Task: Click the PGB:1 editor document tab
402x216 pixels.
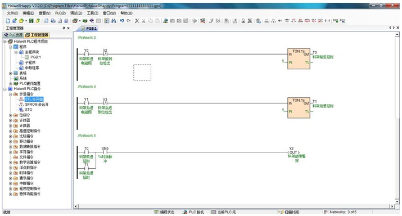Action: [x=89, y=29]
